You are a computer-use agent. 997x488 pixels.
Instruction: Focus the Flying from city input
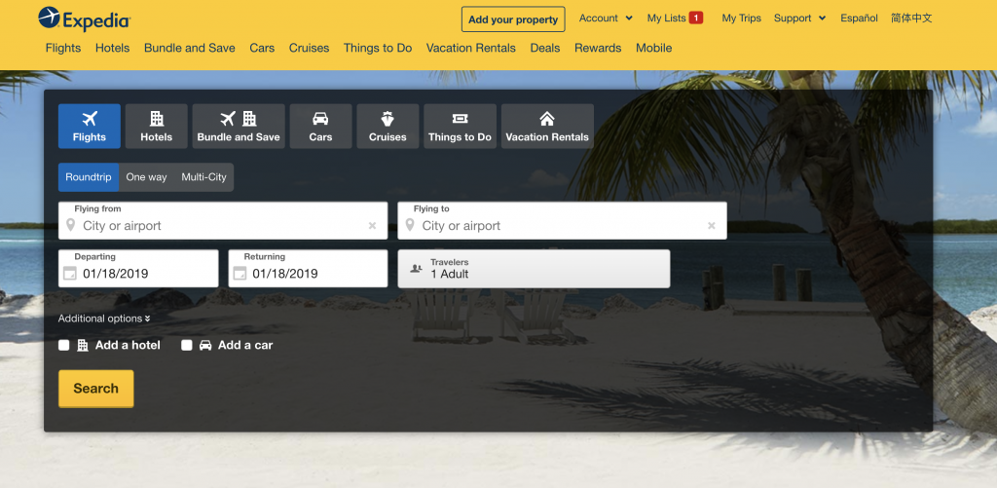tap(223, 221)
